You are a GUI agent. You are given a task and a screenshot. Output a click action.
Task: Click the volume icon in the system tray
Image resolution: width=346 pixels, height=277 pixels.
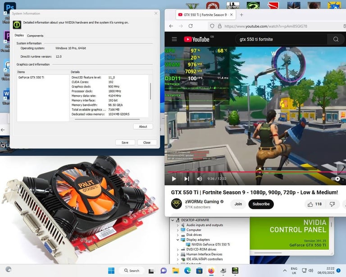coord(311,270)
